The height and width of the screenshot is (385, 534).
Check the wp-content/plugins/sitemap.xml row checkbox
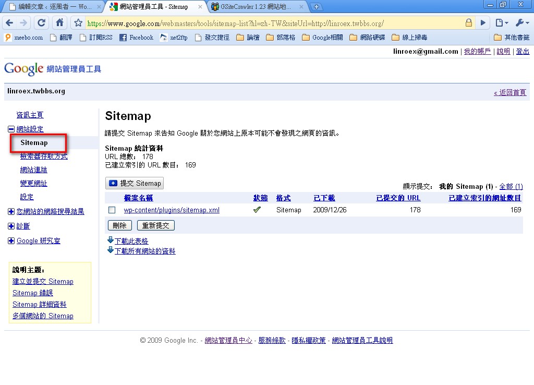coord(112,210)
